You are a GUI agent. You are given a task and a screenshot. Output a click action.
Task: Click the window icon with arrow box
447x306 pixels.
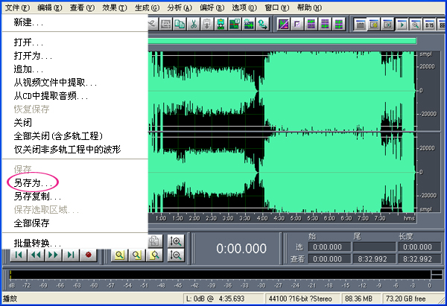click(x=387, y=25)
